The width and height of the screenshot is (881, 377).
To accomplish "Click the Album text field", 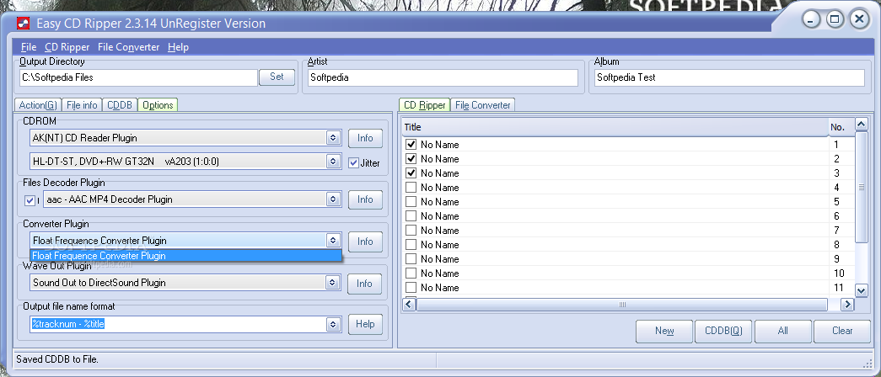I will coord(729,77).
